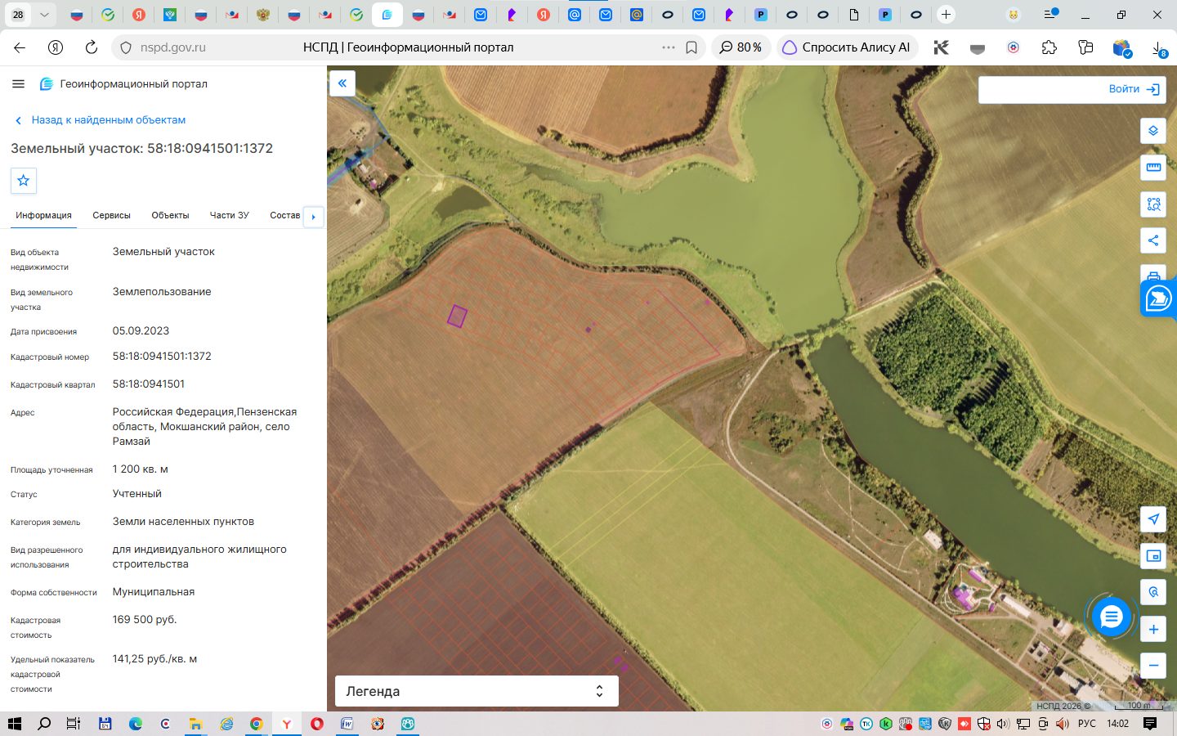Open the Windows notification center
This screenshot has height=736, width=1177.
[x=1150, y=724]
